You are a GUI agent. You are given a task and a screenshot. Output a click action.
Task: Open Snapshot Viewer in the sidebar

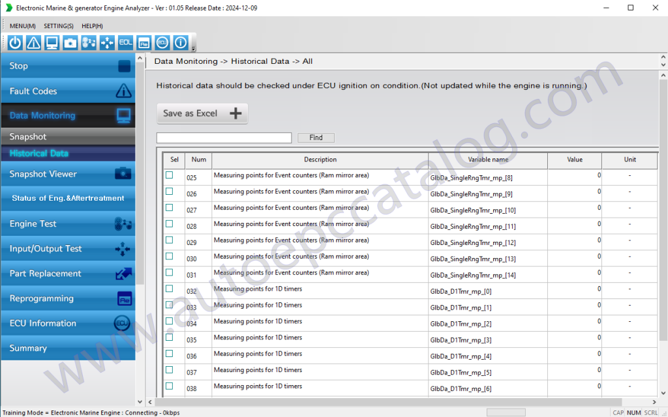[x=68, y=173]
